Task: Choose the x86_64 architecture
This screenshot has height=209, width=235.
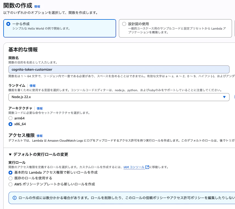Action: [x=10, y=124]
